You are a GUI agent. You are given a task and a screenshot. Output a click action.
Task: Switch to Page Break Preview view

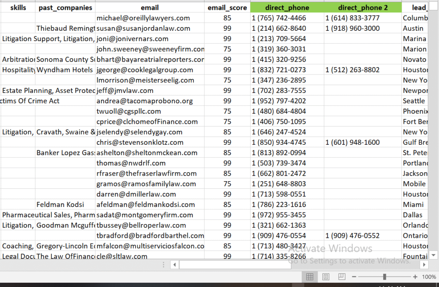coord(342,277)
